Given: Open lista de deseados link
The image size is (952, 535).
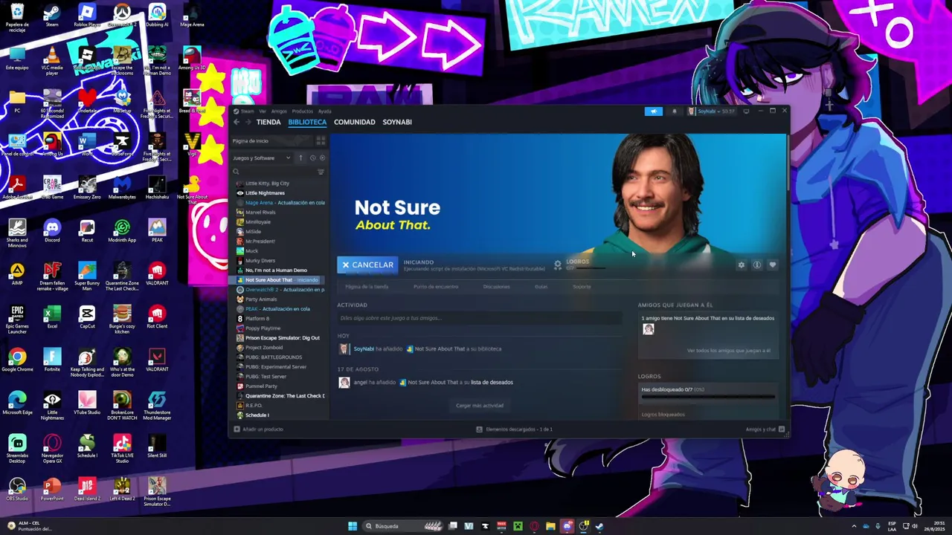Looking at the screenshot, I should pos(492,382).
